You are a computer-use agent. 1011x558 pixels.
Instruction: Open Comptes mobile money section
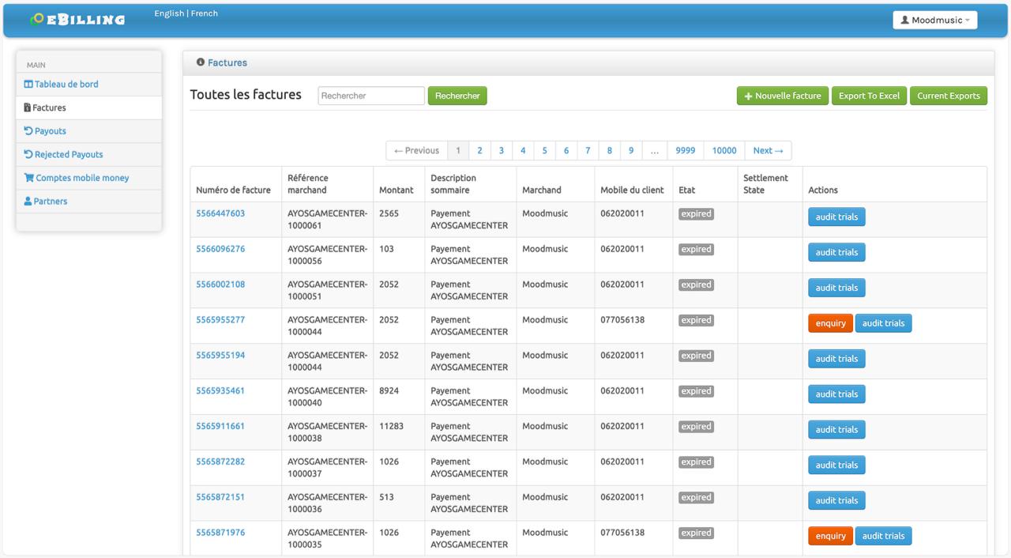(x=77, y=178)
